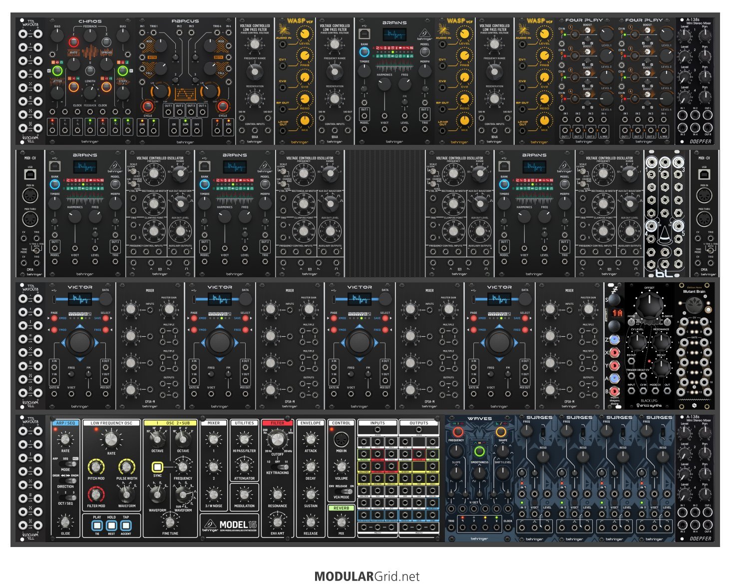Select the Env Amt knob on Model 15
The image size is (735, 587).
tap(277, 522)
